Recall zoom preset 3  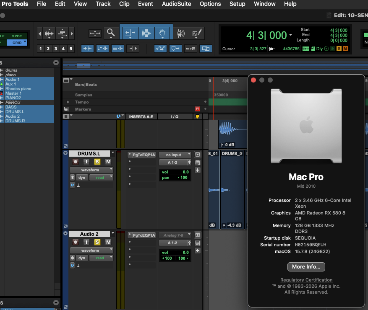pos(56,49)
